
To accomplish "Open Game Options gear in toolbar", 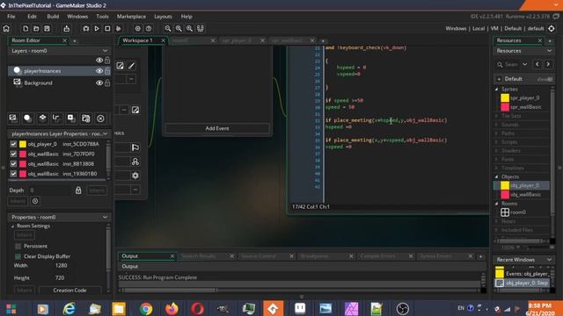I will pos(138,29).
